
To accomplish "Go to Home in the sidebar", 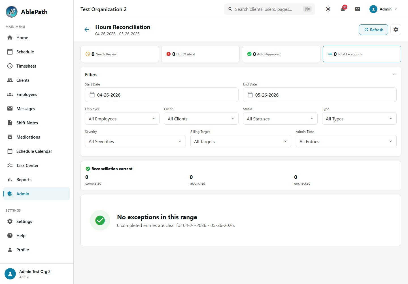I will tap(37, 38).
